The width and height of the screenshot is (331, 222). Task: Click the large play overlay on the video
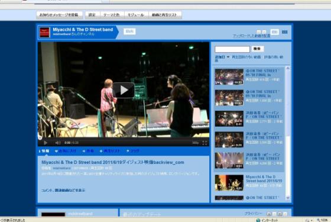tap(124, 90)
